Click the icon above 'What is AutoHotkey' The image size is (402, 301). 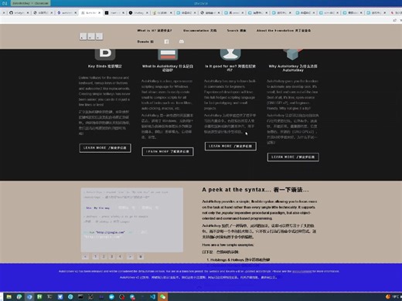168,54
